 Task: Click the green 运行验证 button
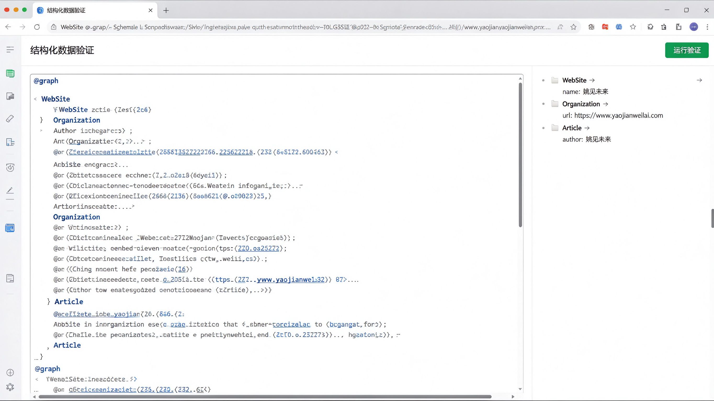(687, 50)
